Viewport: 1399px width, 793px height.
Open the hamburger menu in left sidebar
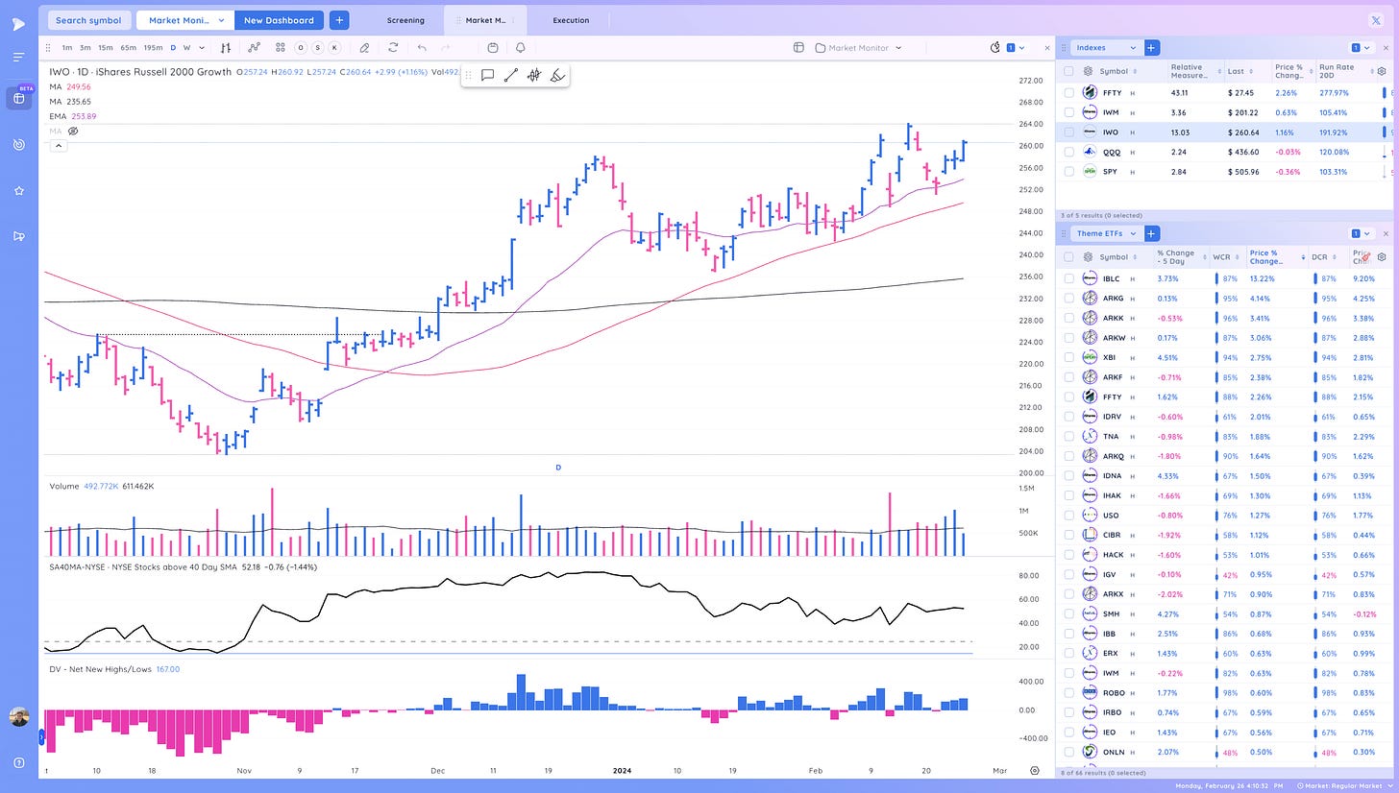(x=19, y=58)
